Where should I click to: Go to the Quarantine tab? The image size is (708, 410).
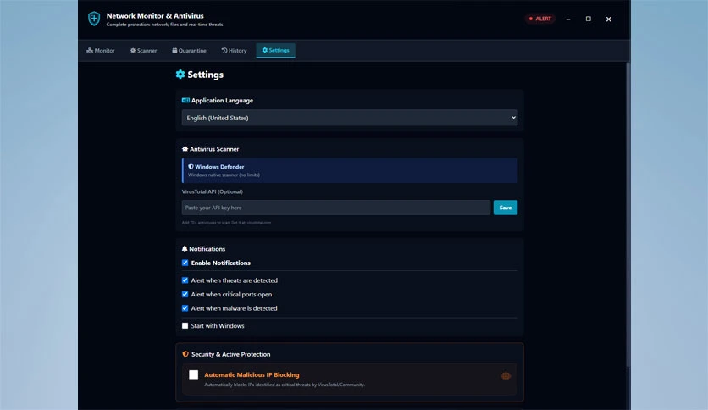click(189, 51)
